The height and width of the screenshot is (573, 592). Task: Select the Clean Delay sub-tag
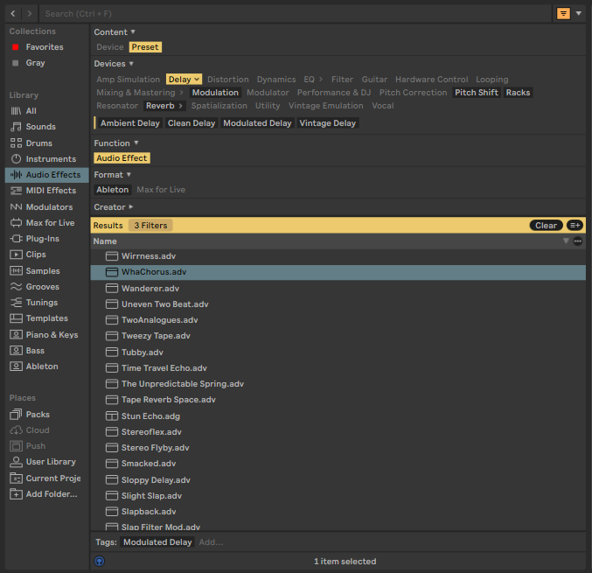pos(192,123)
